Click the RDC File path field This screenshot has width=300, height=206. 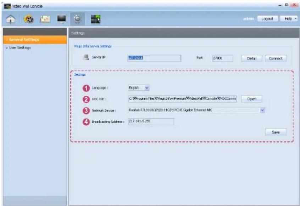(182, 99)
